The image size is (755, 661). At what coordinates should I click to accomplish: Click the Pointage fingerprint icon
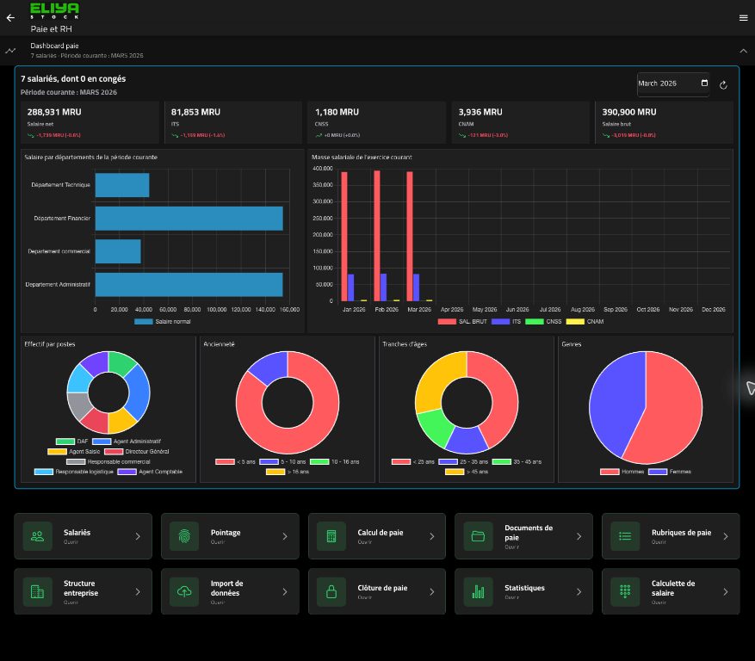(x=184, y=536)
